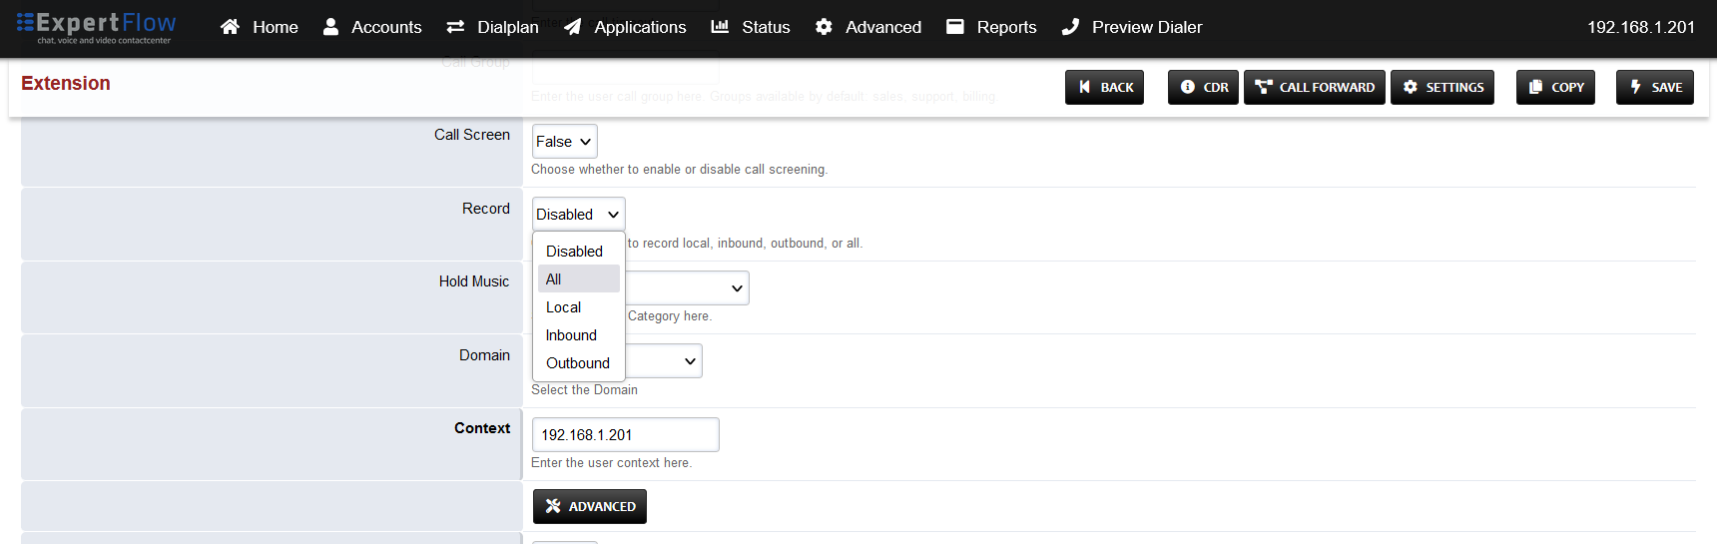Open Advanced options button below Context
This screenshot has width=1717, height=544.
(589, 507)
